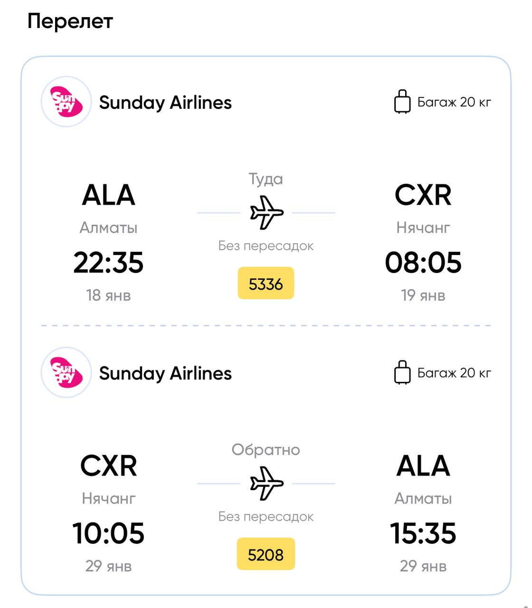Click the 18 янв departure date
The image size is (532, 608).
(108, 295)
